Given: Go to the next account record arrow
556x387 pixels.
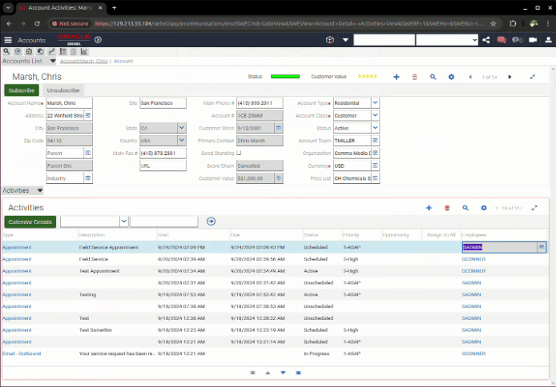Looking at the screenshot, I should coord(510,77).
